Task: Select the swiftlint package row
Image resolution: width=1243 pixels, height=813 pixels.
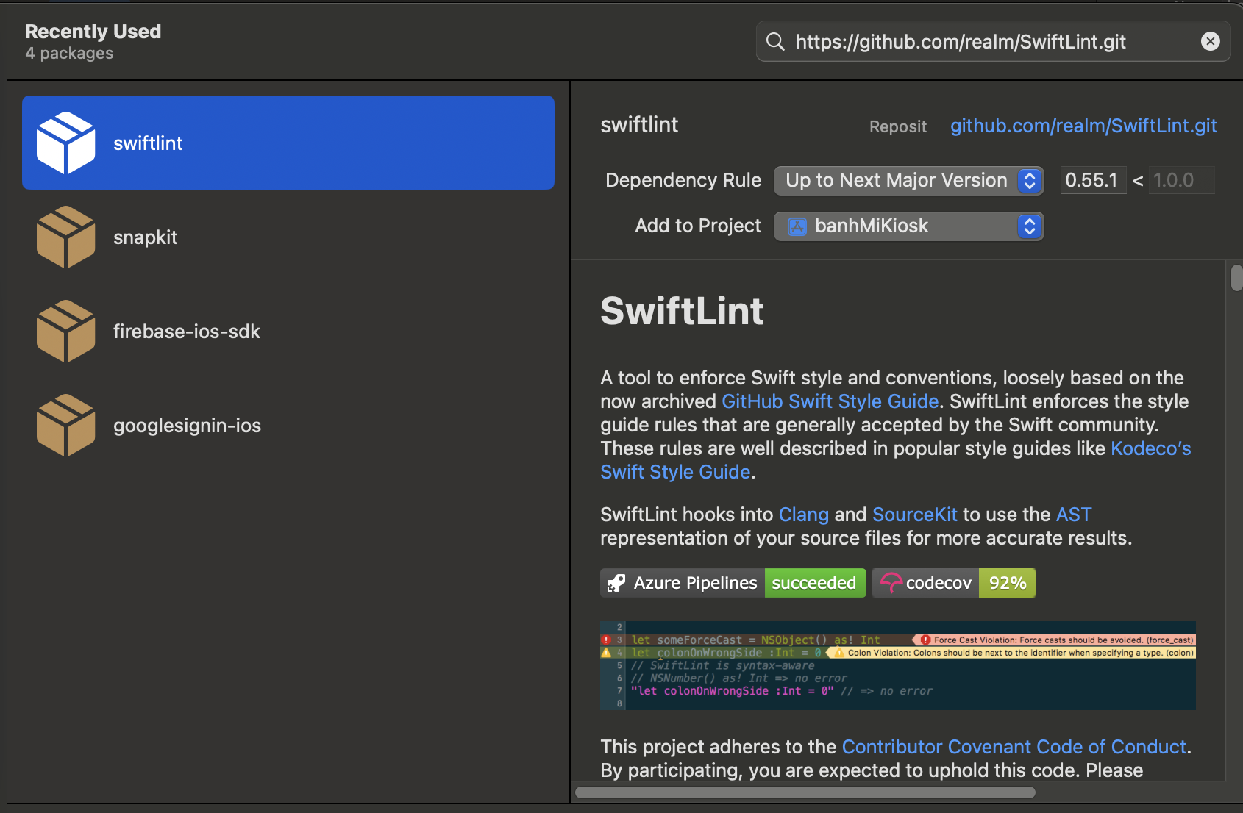Action: point(288,143)
